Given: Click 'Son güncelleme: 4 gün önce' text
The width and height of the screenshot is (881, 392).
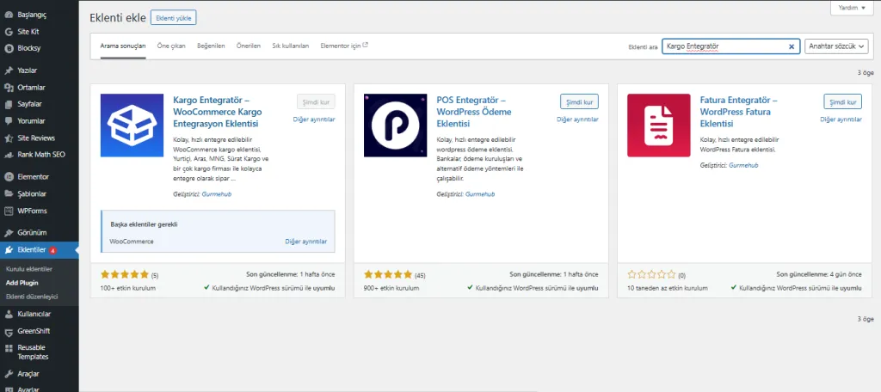Looking at the screenshot, I should click(819, 274).
